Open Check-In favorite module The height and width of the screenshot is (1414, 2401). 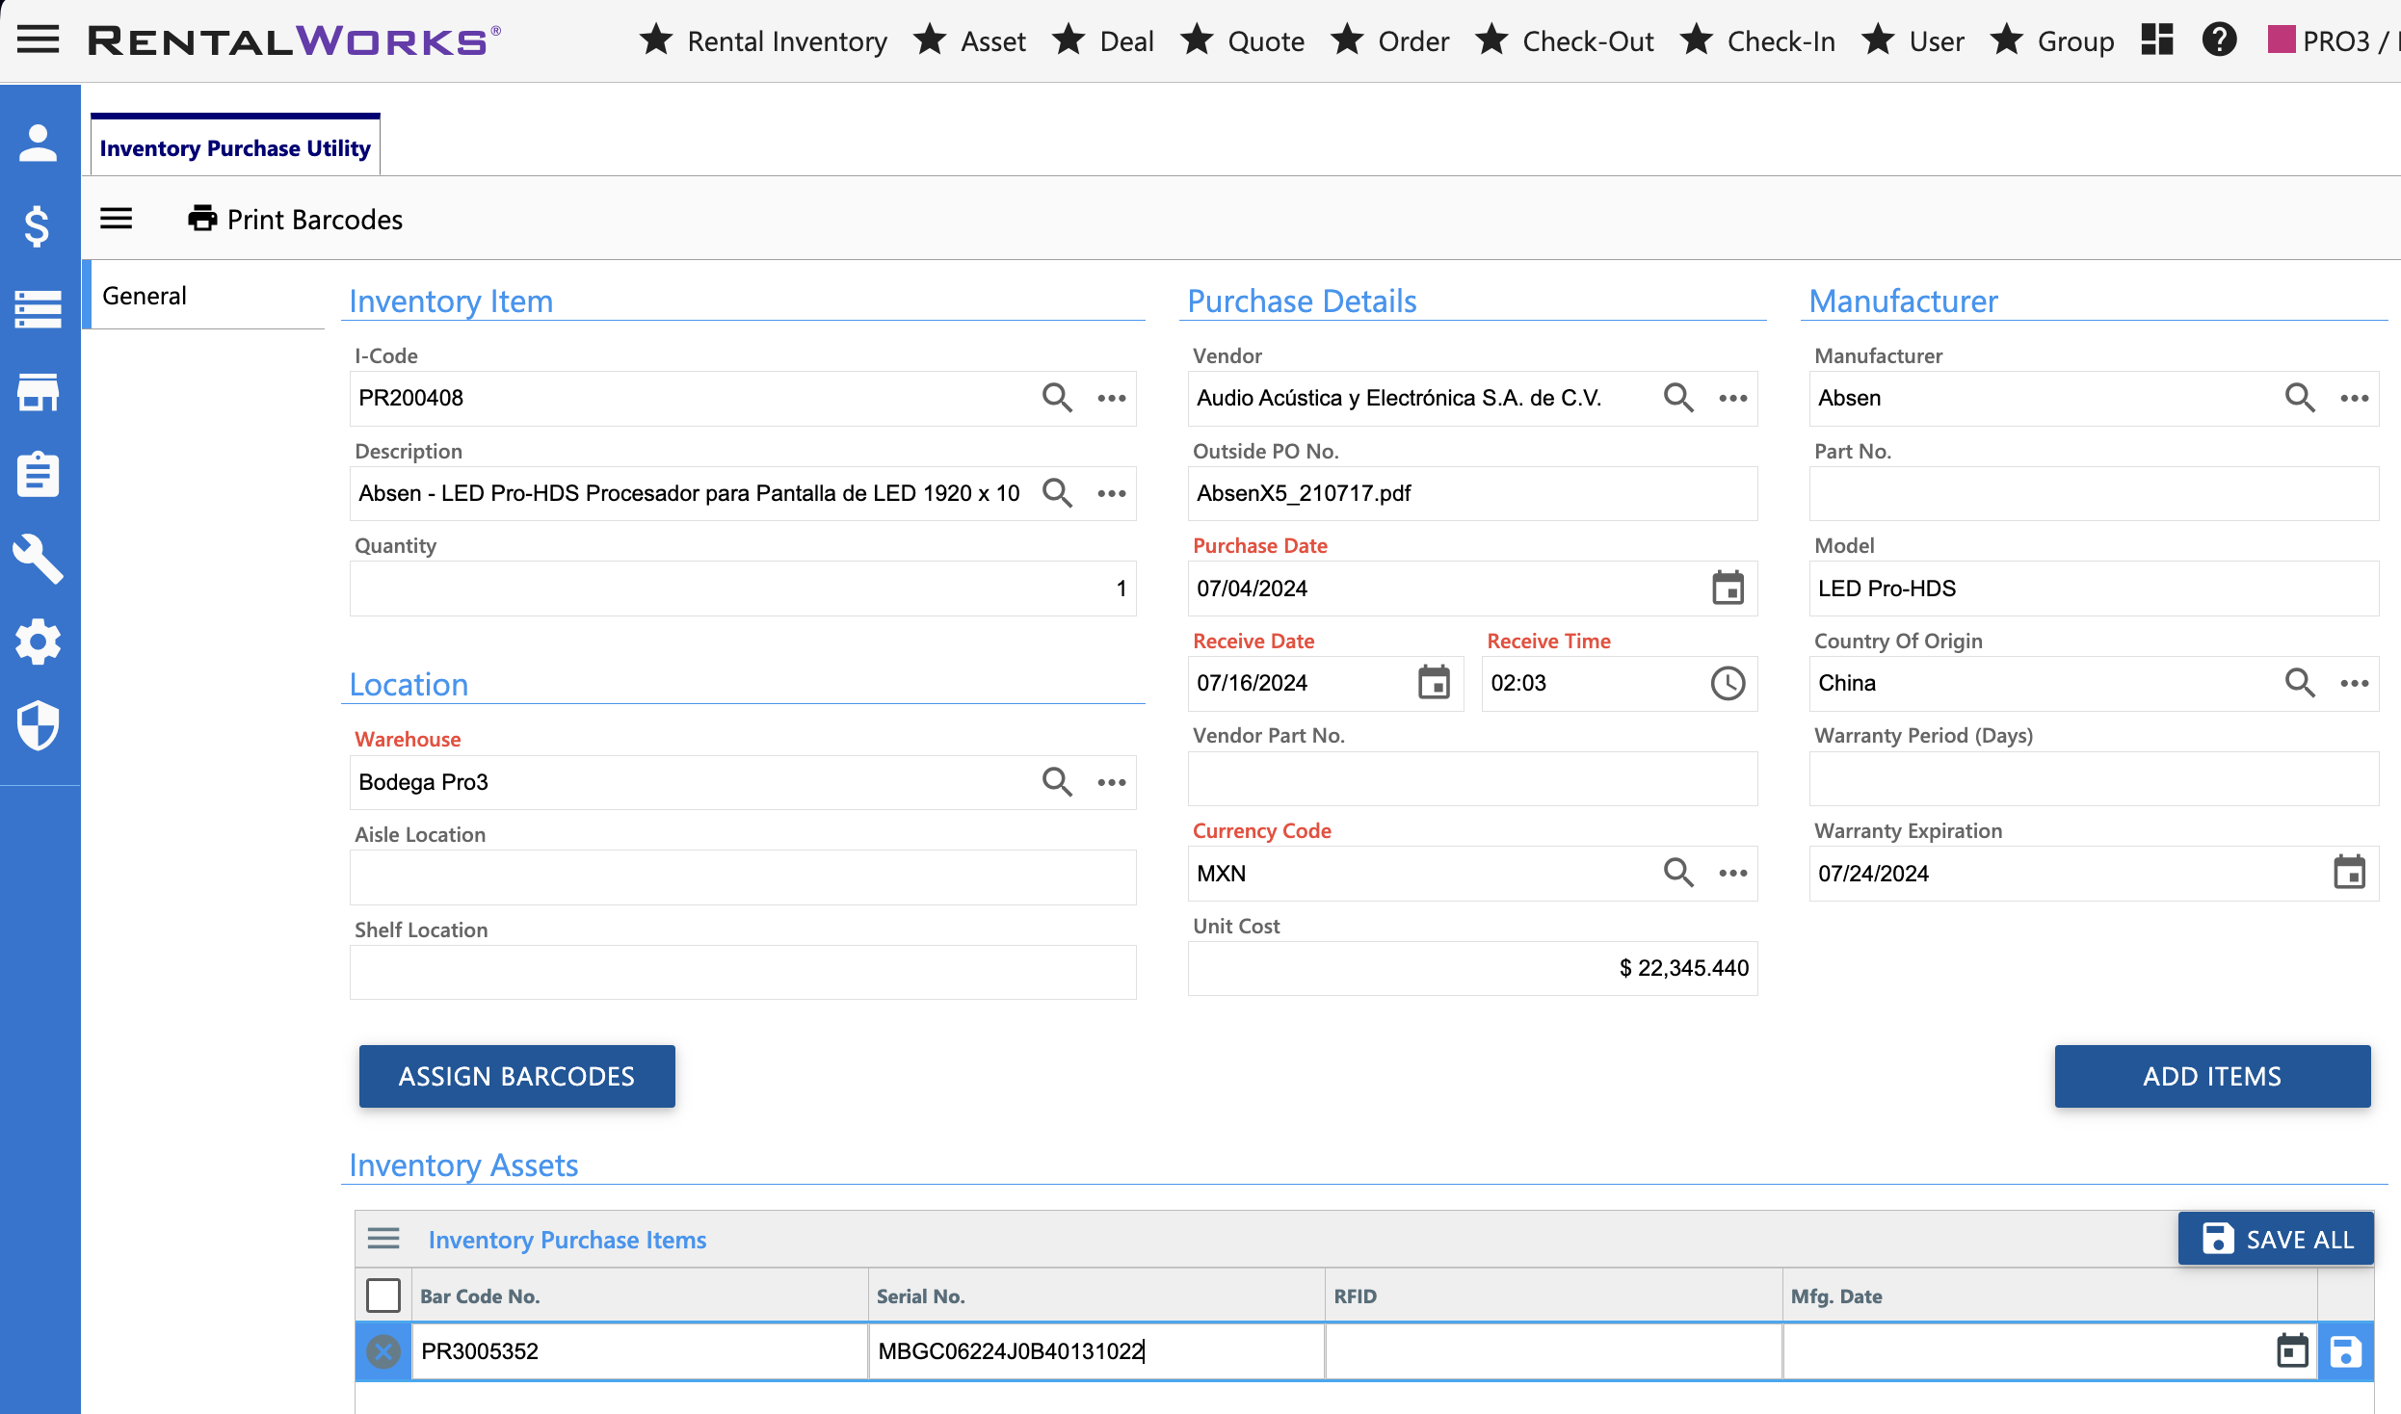1758,41
